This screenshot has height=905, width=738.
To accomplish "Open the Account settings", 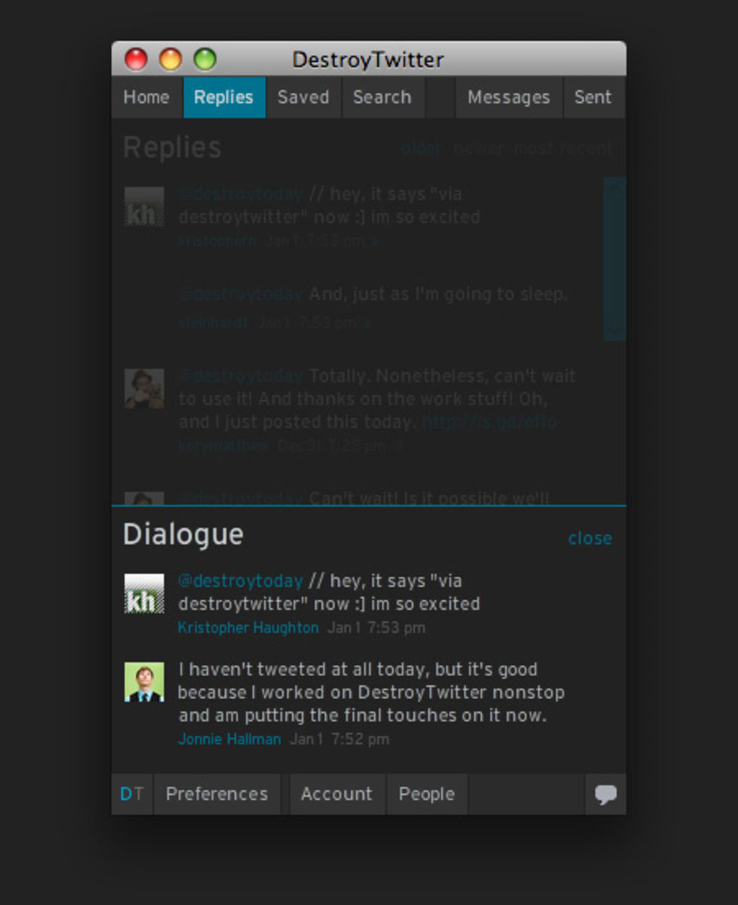I will (337, 794).
